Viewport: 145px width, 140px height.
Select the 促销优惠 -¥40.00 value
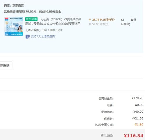pos(138,112)
